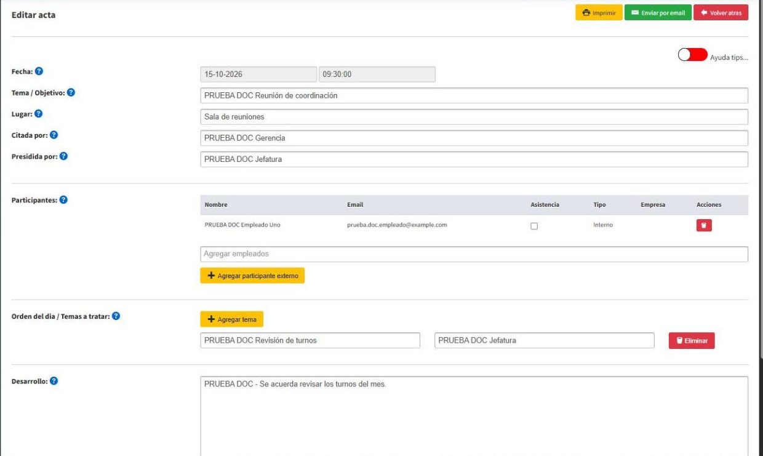Click the Participantes help icon
The image size is (763, 456).
(x=63, y=200)
